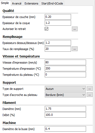The image size is (95, 133).
Task: Select the Taux de remplissage field
Action: pos(58,49)
